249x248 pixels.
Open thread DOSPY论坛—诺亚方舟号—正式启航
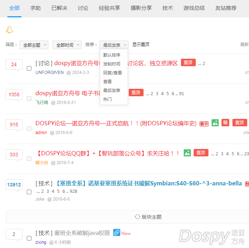point(116,123)
